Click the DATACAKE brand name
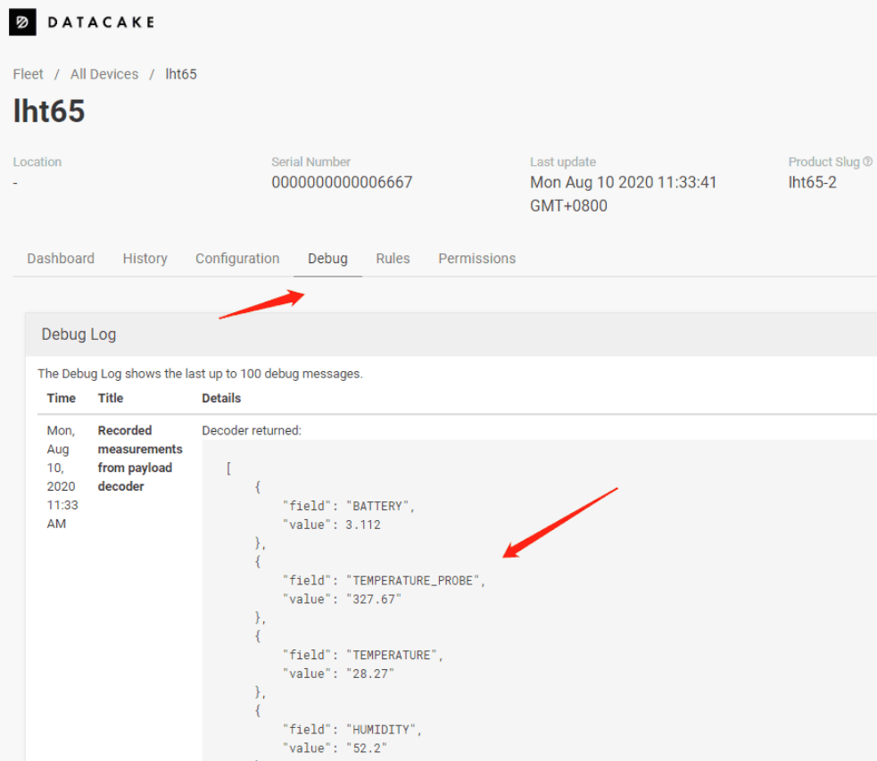 pyautogui.click(x=101, y=22)
